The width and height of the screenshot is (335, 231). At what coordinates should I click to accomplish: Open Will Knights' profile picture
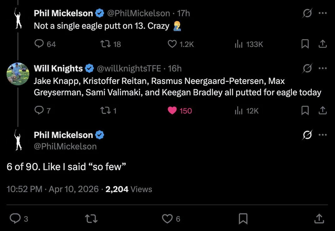click(18, 74)
